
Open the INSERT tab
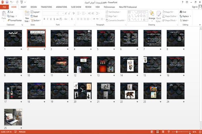24,7
